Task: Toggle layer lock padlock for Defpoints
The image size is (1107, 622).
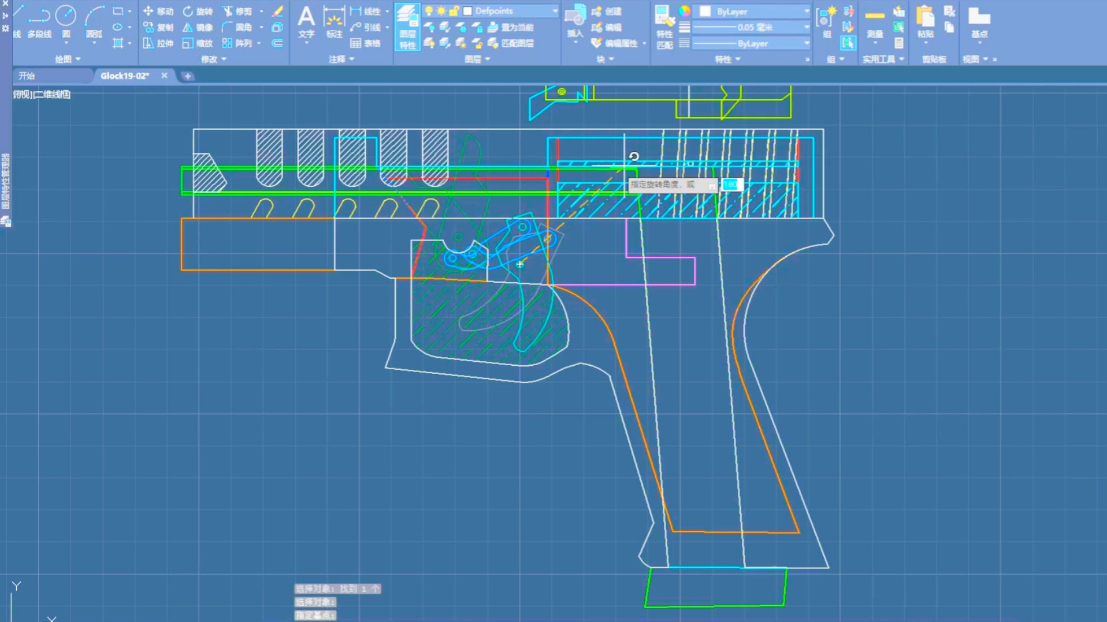Action: pyautogui.click(x=454, y=11)
